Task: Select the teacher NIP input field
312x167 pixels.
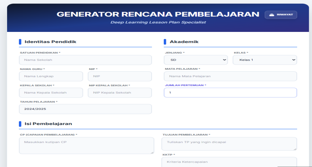Action: pos(120,76)
